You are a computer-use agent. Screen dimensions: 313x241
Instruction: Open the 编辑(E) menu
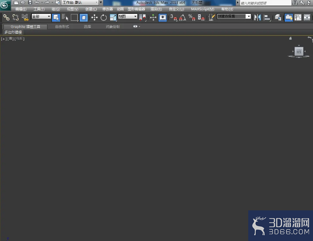[21, 9]
